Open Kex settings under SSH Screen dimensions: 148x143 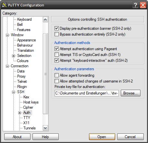pos(26,97)
